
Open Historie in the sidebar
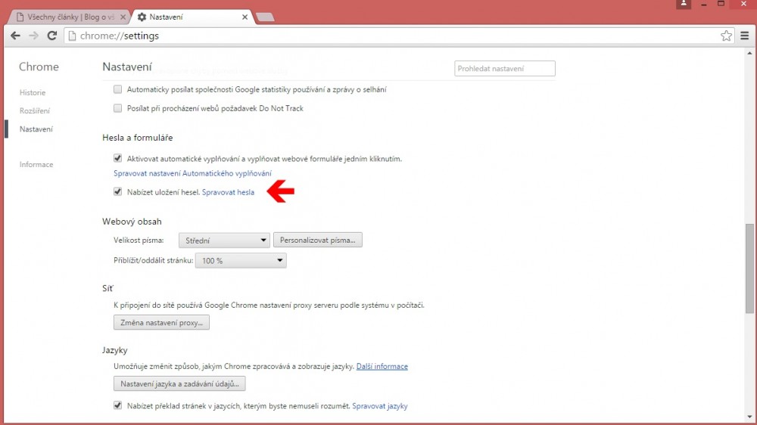[33, 92]
